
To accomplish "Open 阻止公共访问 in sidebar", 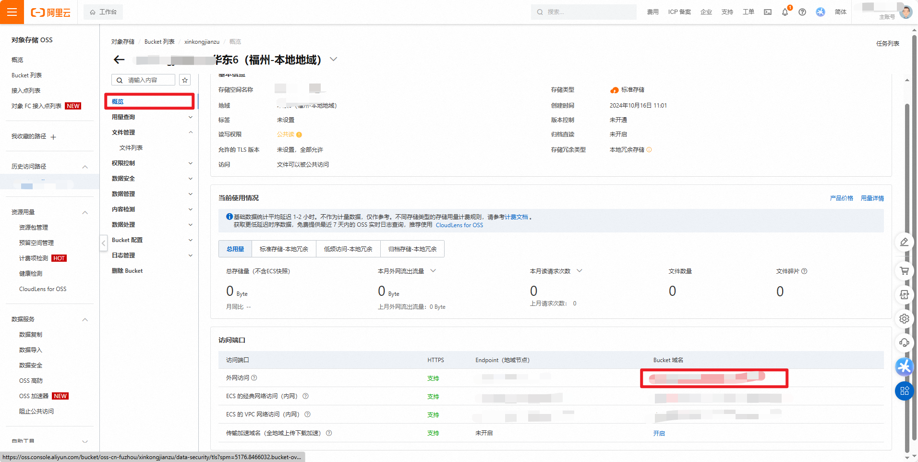I will tap(36, 412).
